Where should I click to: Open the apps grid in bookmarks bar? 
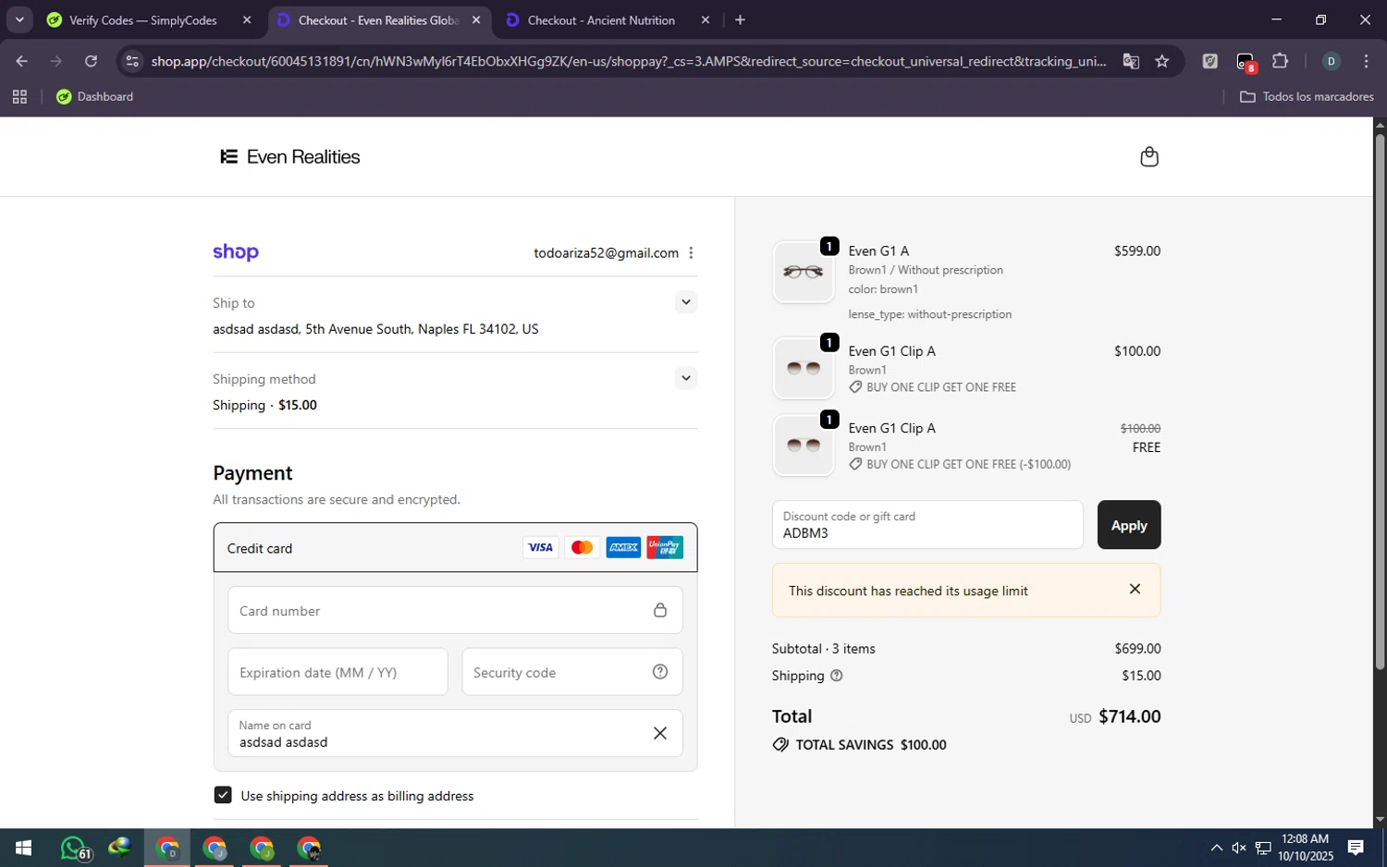pyautogui.click(x=19, y=96)
